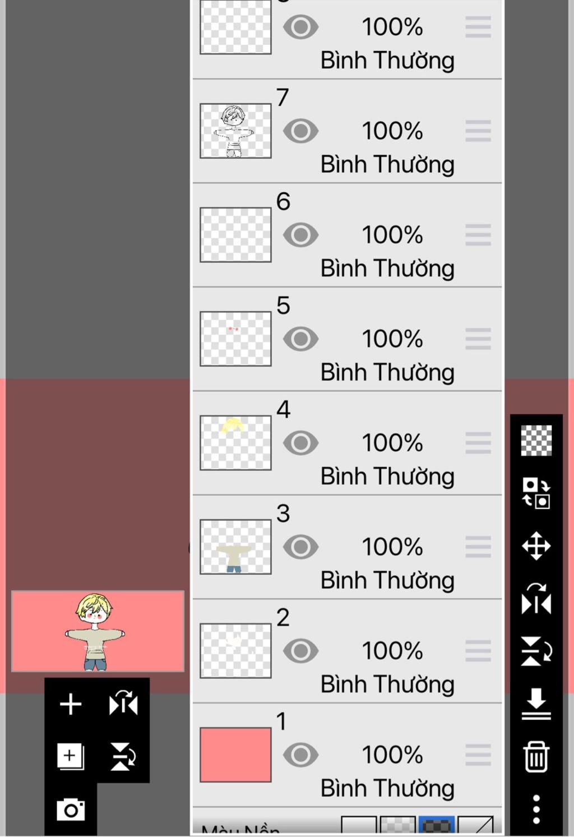Merge the layer down with the download arrow icon
The height and width of the screenshot is (837, 574).
click(536, 704)
